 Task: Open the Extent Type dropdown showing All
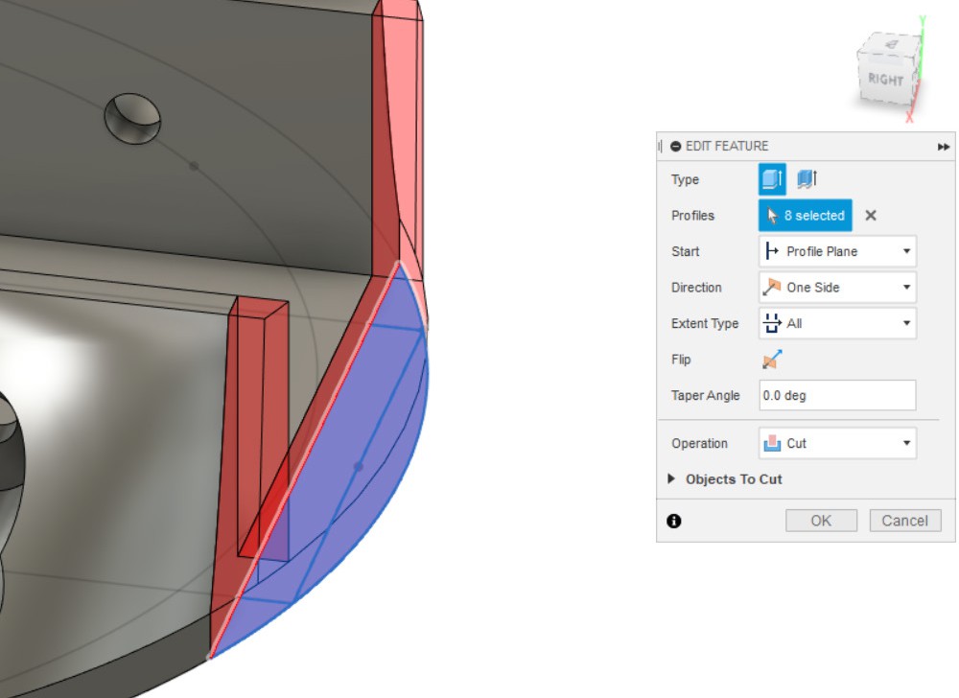click(x=837, y=323)
